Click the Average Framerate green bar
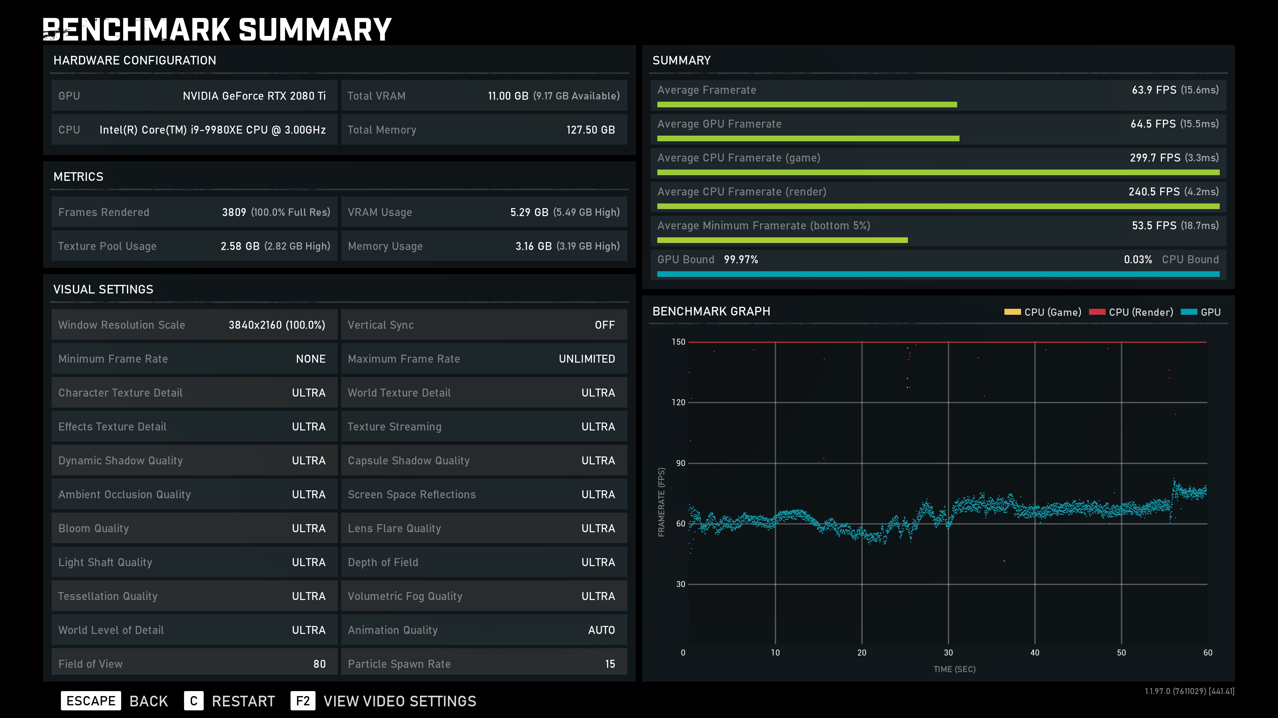This screenshot has width=1278, height=718. (807, 105)
